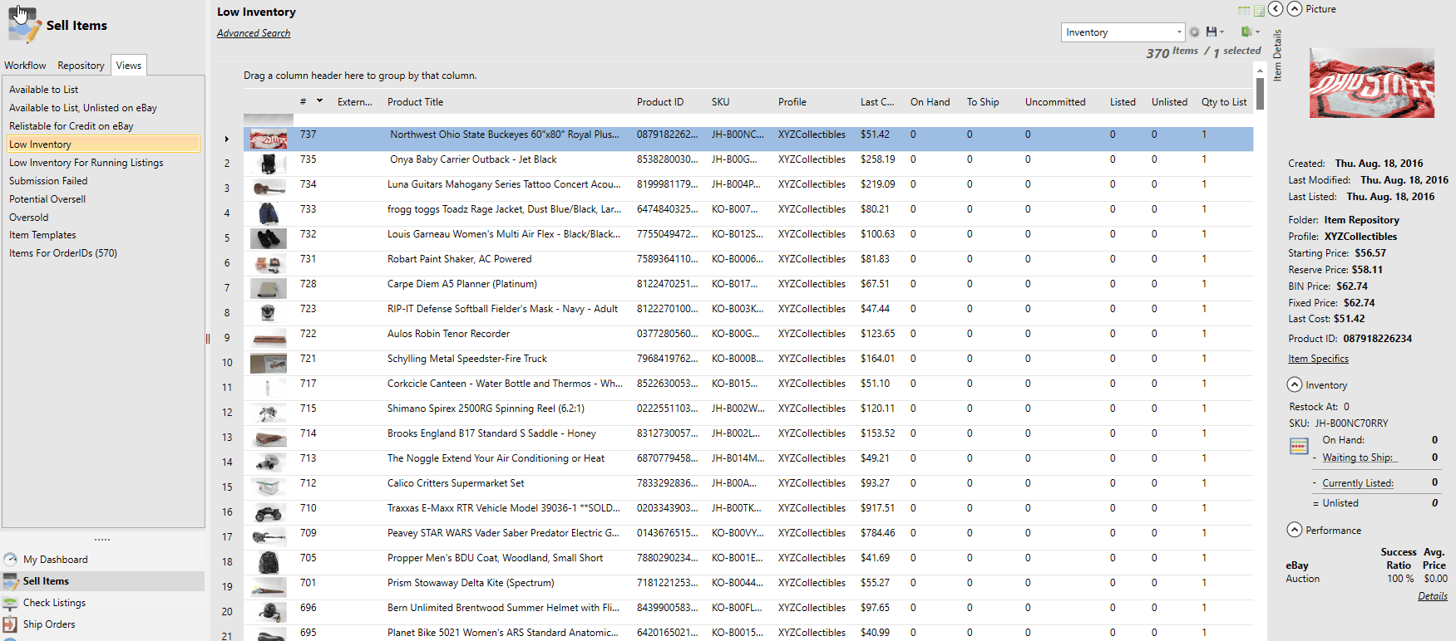This screenshot has height=641, width=1456.
Task: Switch to the card view layout icon
Action: 1244,11
